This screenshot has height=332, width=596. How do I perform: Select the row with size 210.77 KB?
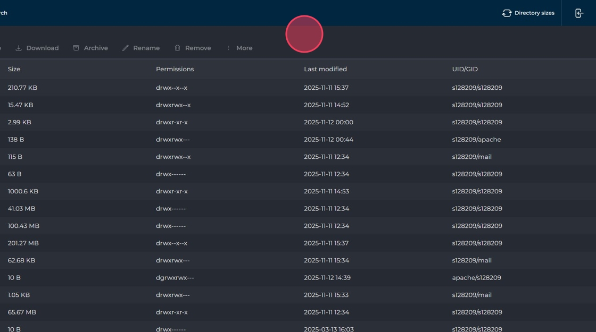tap(22, 88)
